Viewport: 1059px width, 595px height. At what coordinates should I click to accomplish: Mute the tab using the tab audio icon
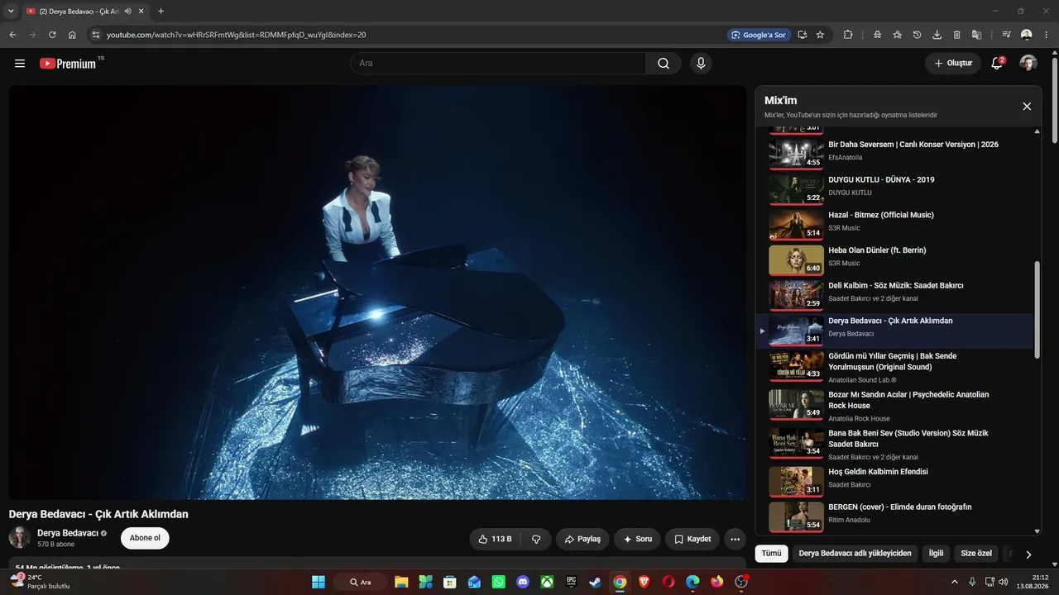128,12
